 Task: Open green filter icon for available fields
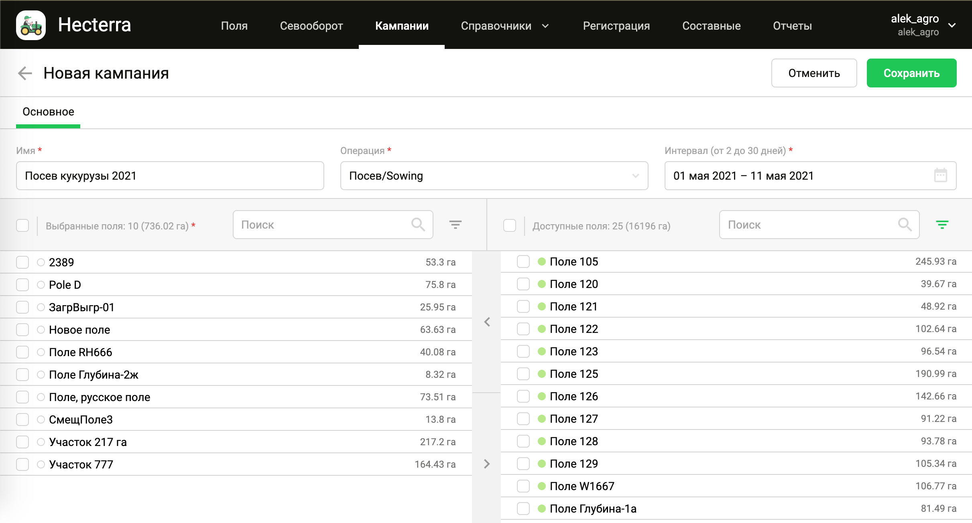point(942,225)
